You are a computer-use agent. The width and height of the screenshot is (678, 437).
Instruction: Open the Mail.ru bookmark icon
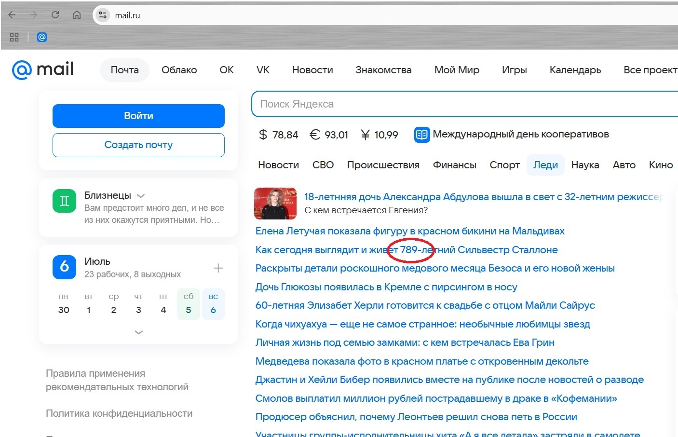point(42,37)
